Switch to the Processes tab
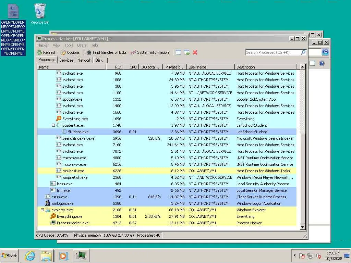The height and width of the screenshot is (263, 351). [47, 60]
